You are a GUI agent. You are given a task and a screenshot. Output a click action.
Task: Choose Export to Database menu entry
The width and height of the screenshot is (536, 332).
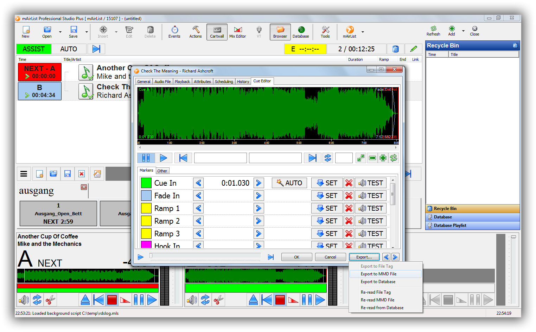[385, 282]
